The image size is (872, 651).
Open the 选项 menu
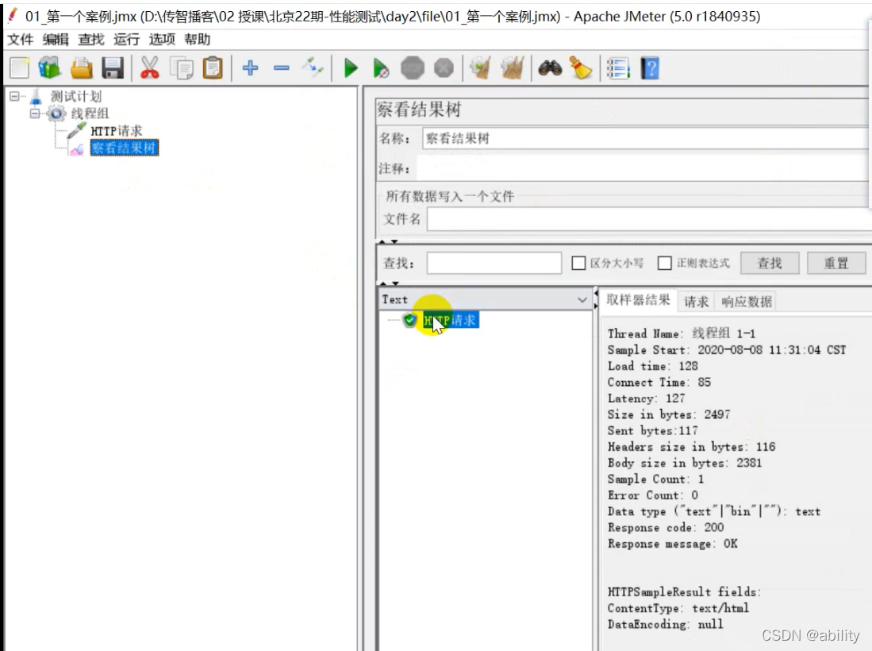tap(162, 40)
